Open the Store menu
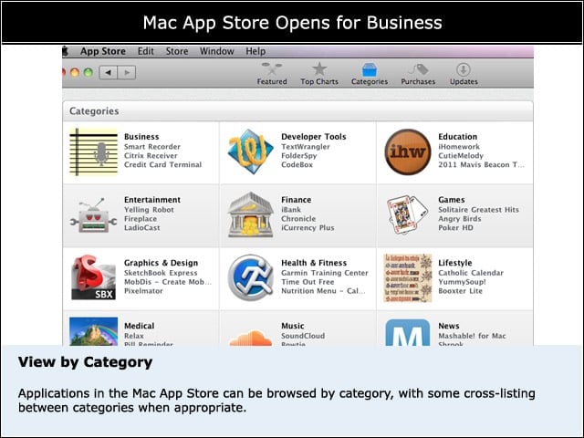584x438 pixels. 177,51
